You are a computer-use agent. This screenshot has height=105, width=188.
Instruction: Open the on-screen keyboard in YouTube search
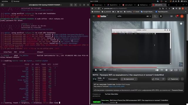point(147,16)
